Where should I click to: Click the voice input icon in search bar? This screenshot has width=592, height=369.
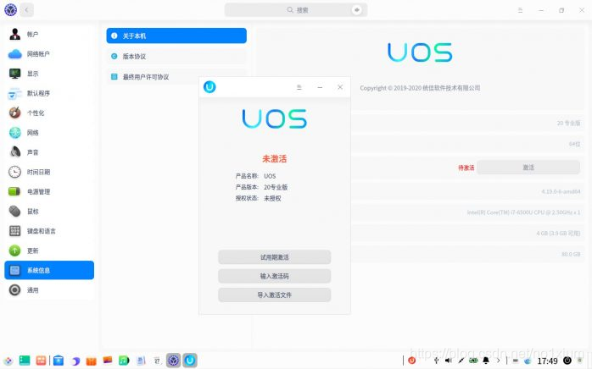click(x=356, y=10)
